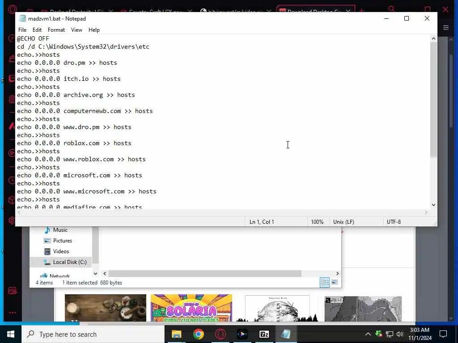Open the wooden table game thumbnail in browser

106,308
